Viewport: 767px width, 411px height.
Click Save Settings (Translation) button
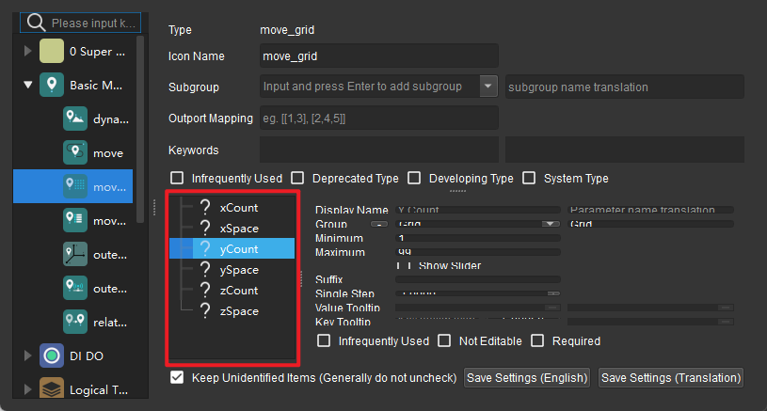pyautogui.click(x=671, y=377)
